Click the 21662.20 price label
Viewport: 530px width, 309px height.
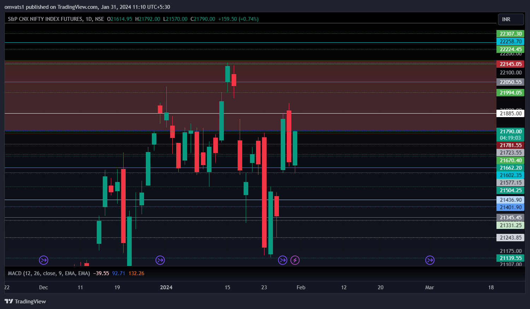[511, 168]
